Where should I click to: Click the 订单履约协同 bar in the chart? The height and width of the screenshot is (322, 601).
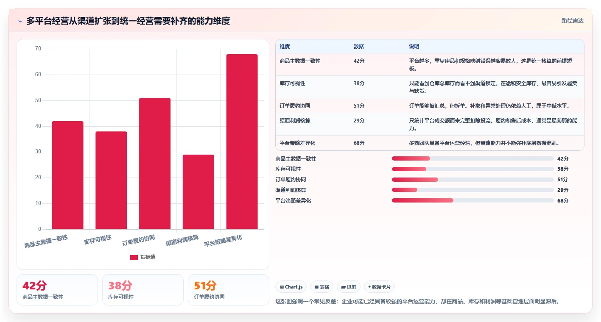[x=155, y=164]
